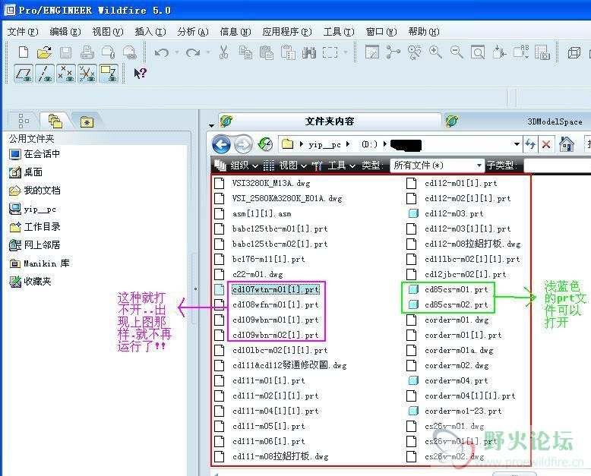This screenshot has height=476, width=591.
Task: Go back with the blue back arrow
Action: pyautogui.click(x=221, y=144)
